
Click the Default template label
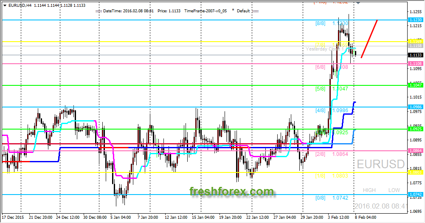click(x=243, y=11)
